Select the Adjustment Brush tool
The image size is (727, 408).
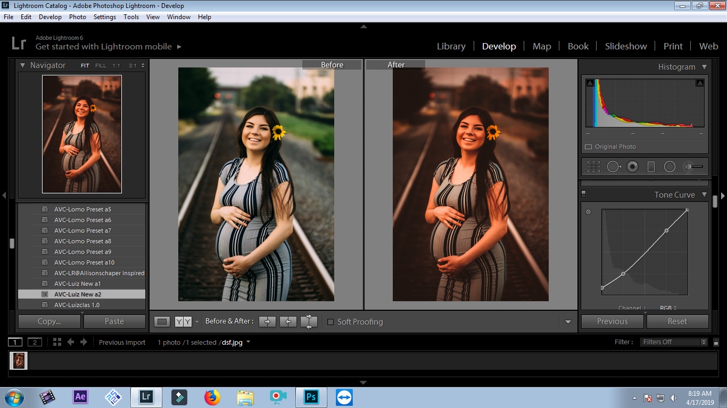tap(693, 167)
